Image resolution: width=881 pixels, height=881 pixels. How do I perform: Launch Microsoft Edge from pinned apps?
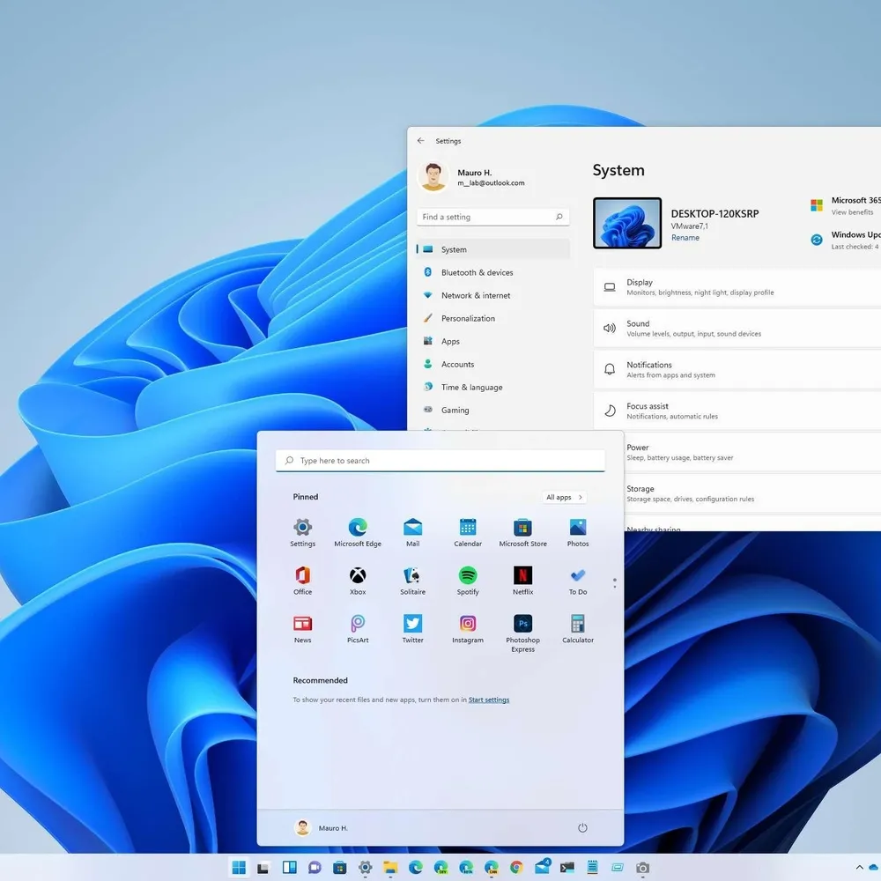(x=358, y=532)
